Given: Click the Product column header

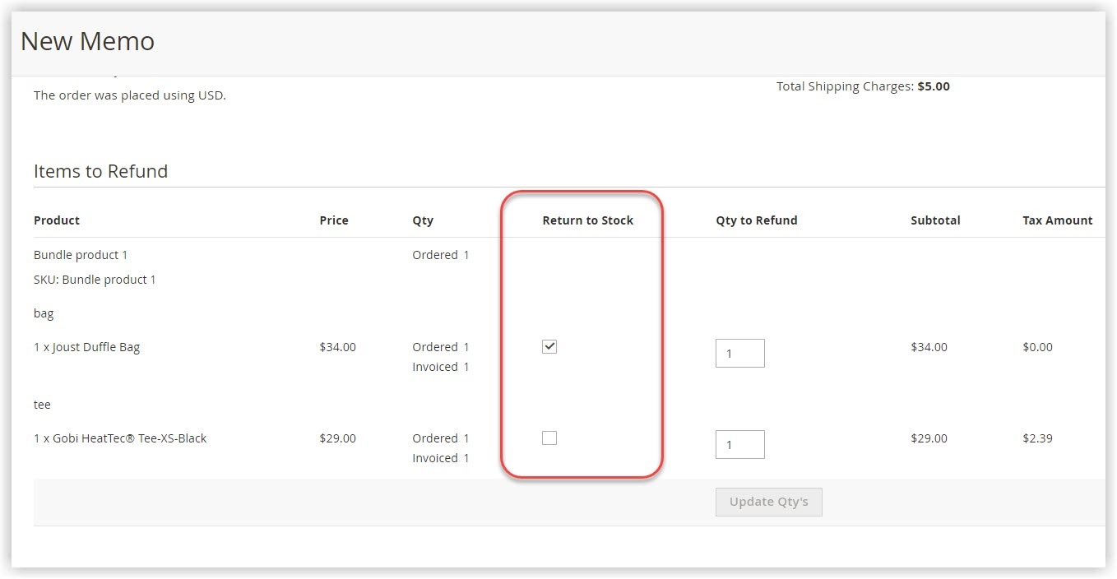Looking at the screenshot, I should 56,220.
